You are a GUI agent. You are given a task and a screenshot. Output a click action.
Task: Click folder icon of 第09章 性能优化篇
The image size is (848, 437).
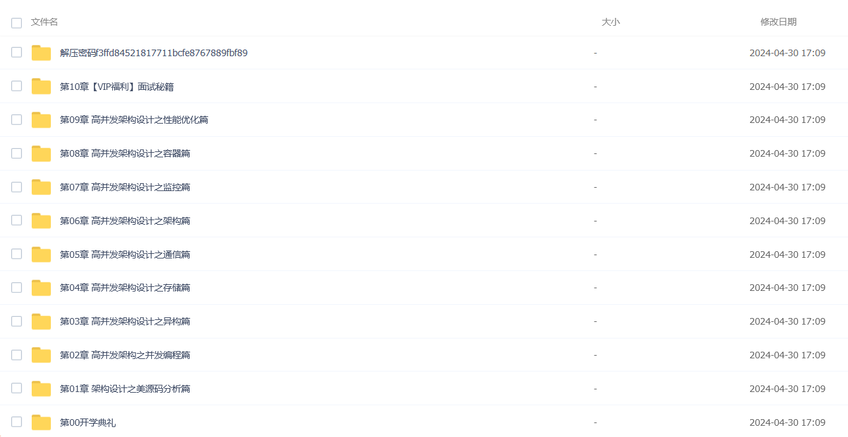pos(41,120)
